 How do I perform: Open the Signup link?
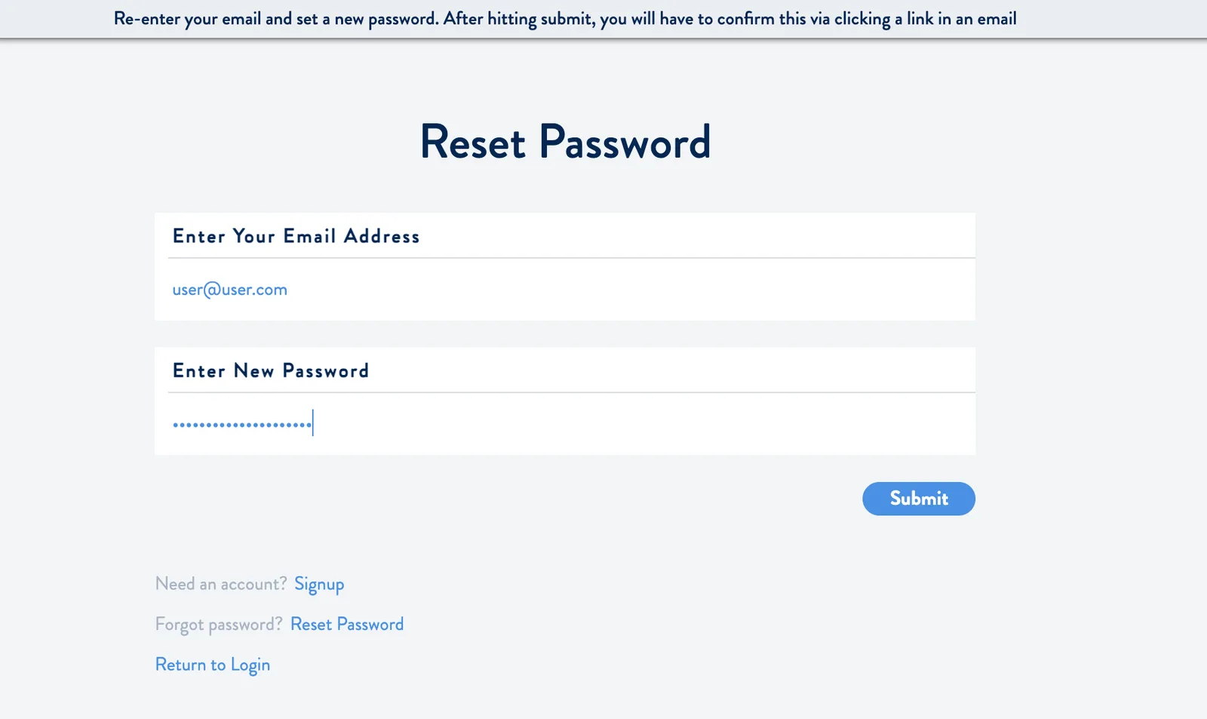tap(319, 585)
